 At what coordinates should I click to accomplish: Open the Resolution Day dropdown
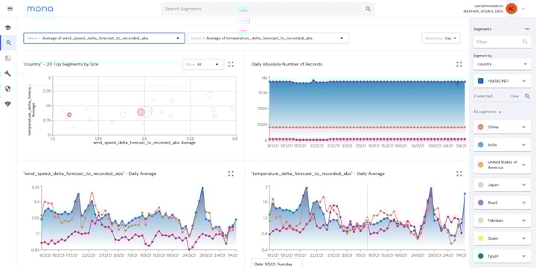[x=441, y=38]
